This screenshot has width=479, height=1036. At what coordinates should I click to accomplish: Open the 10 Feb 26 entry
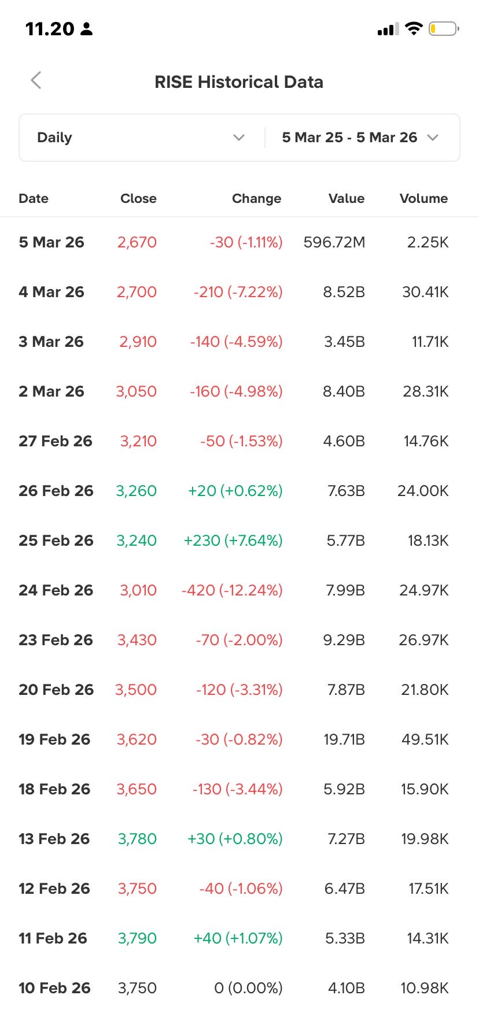tap(54, 988)
